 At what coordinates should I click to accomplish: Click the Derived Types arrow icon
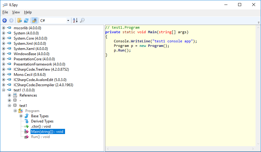tap(27, 121)
